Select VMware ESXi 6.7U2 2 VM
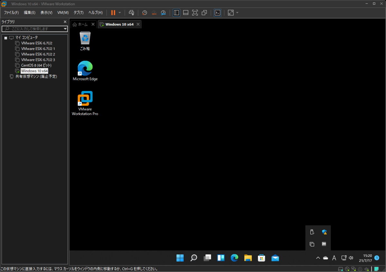Image resolution: width=386 pixels, height=272 pixels. (x=38, y=54)
